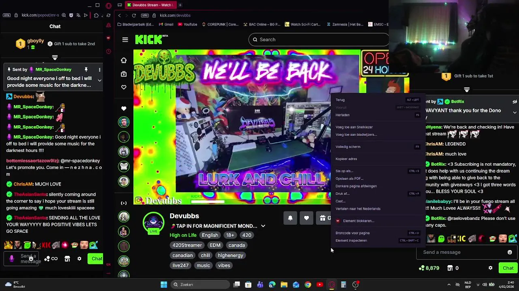
Task: Open the Browse icon in Kick sidebar
Action: 124,74
